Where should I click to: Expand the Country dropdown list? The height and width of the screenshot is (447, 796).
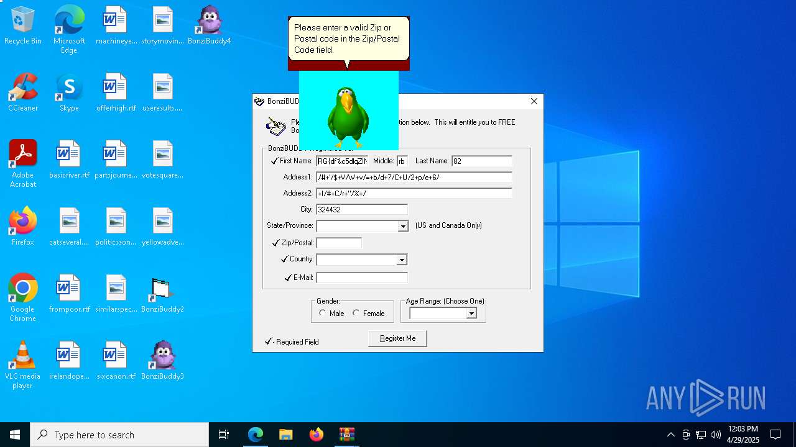pyautogui.click(x=402, y=260)
